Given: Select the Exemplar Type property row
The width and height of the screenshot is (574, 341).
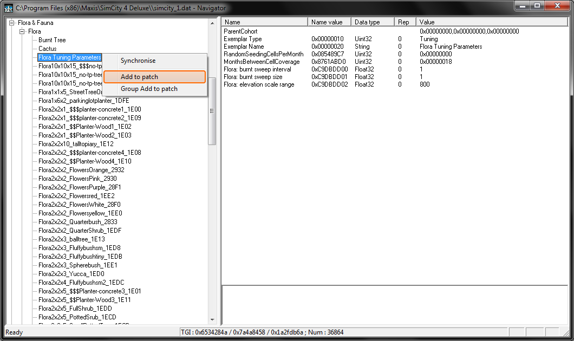Looking at the screenshot, I should pos(395,39).
